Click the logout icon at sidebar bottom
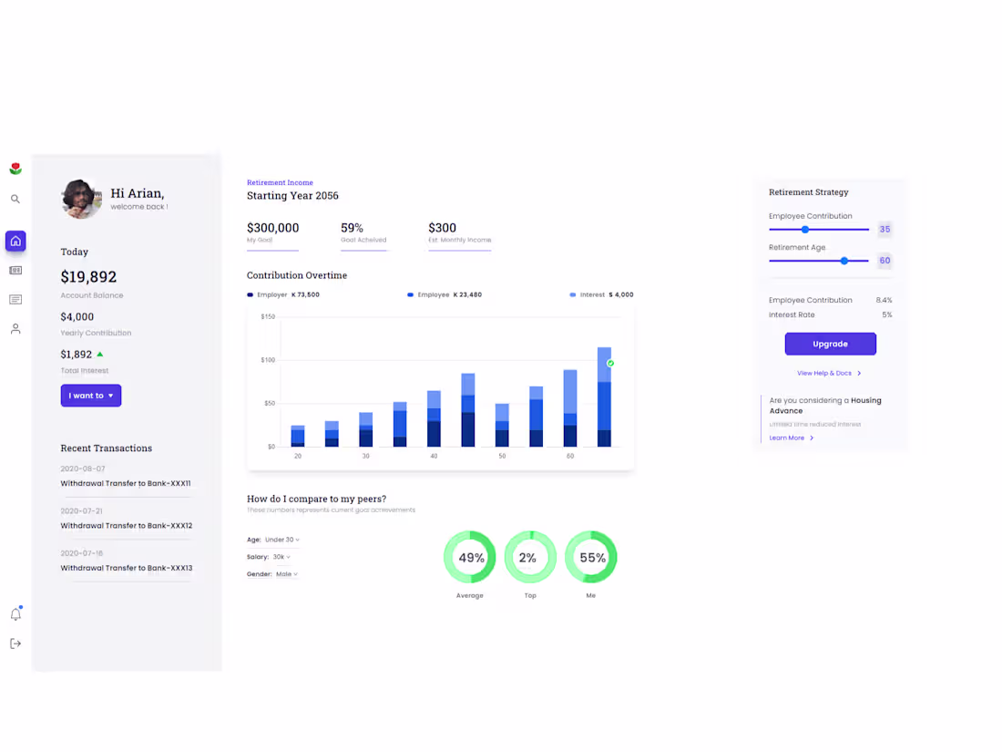The height and width of the screenshot is (752, 1002). point(15,643)
